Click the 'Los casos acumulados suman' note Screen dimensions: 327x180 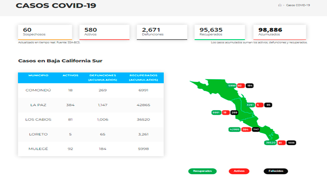click(x=259, y=42)
